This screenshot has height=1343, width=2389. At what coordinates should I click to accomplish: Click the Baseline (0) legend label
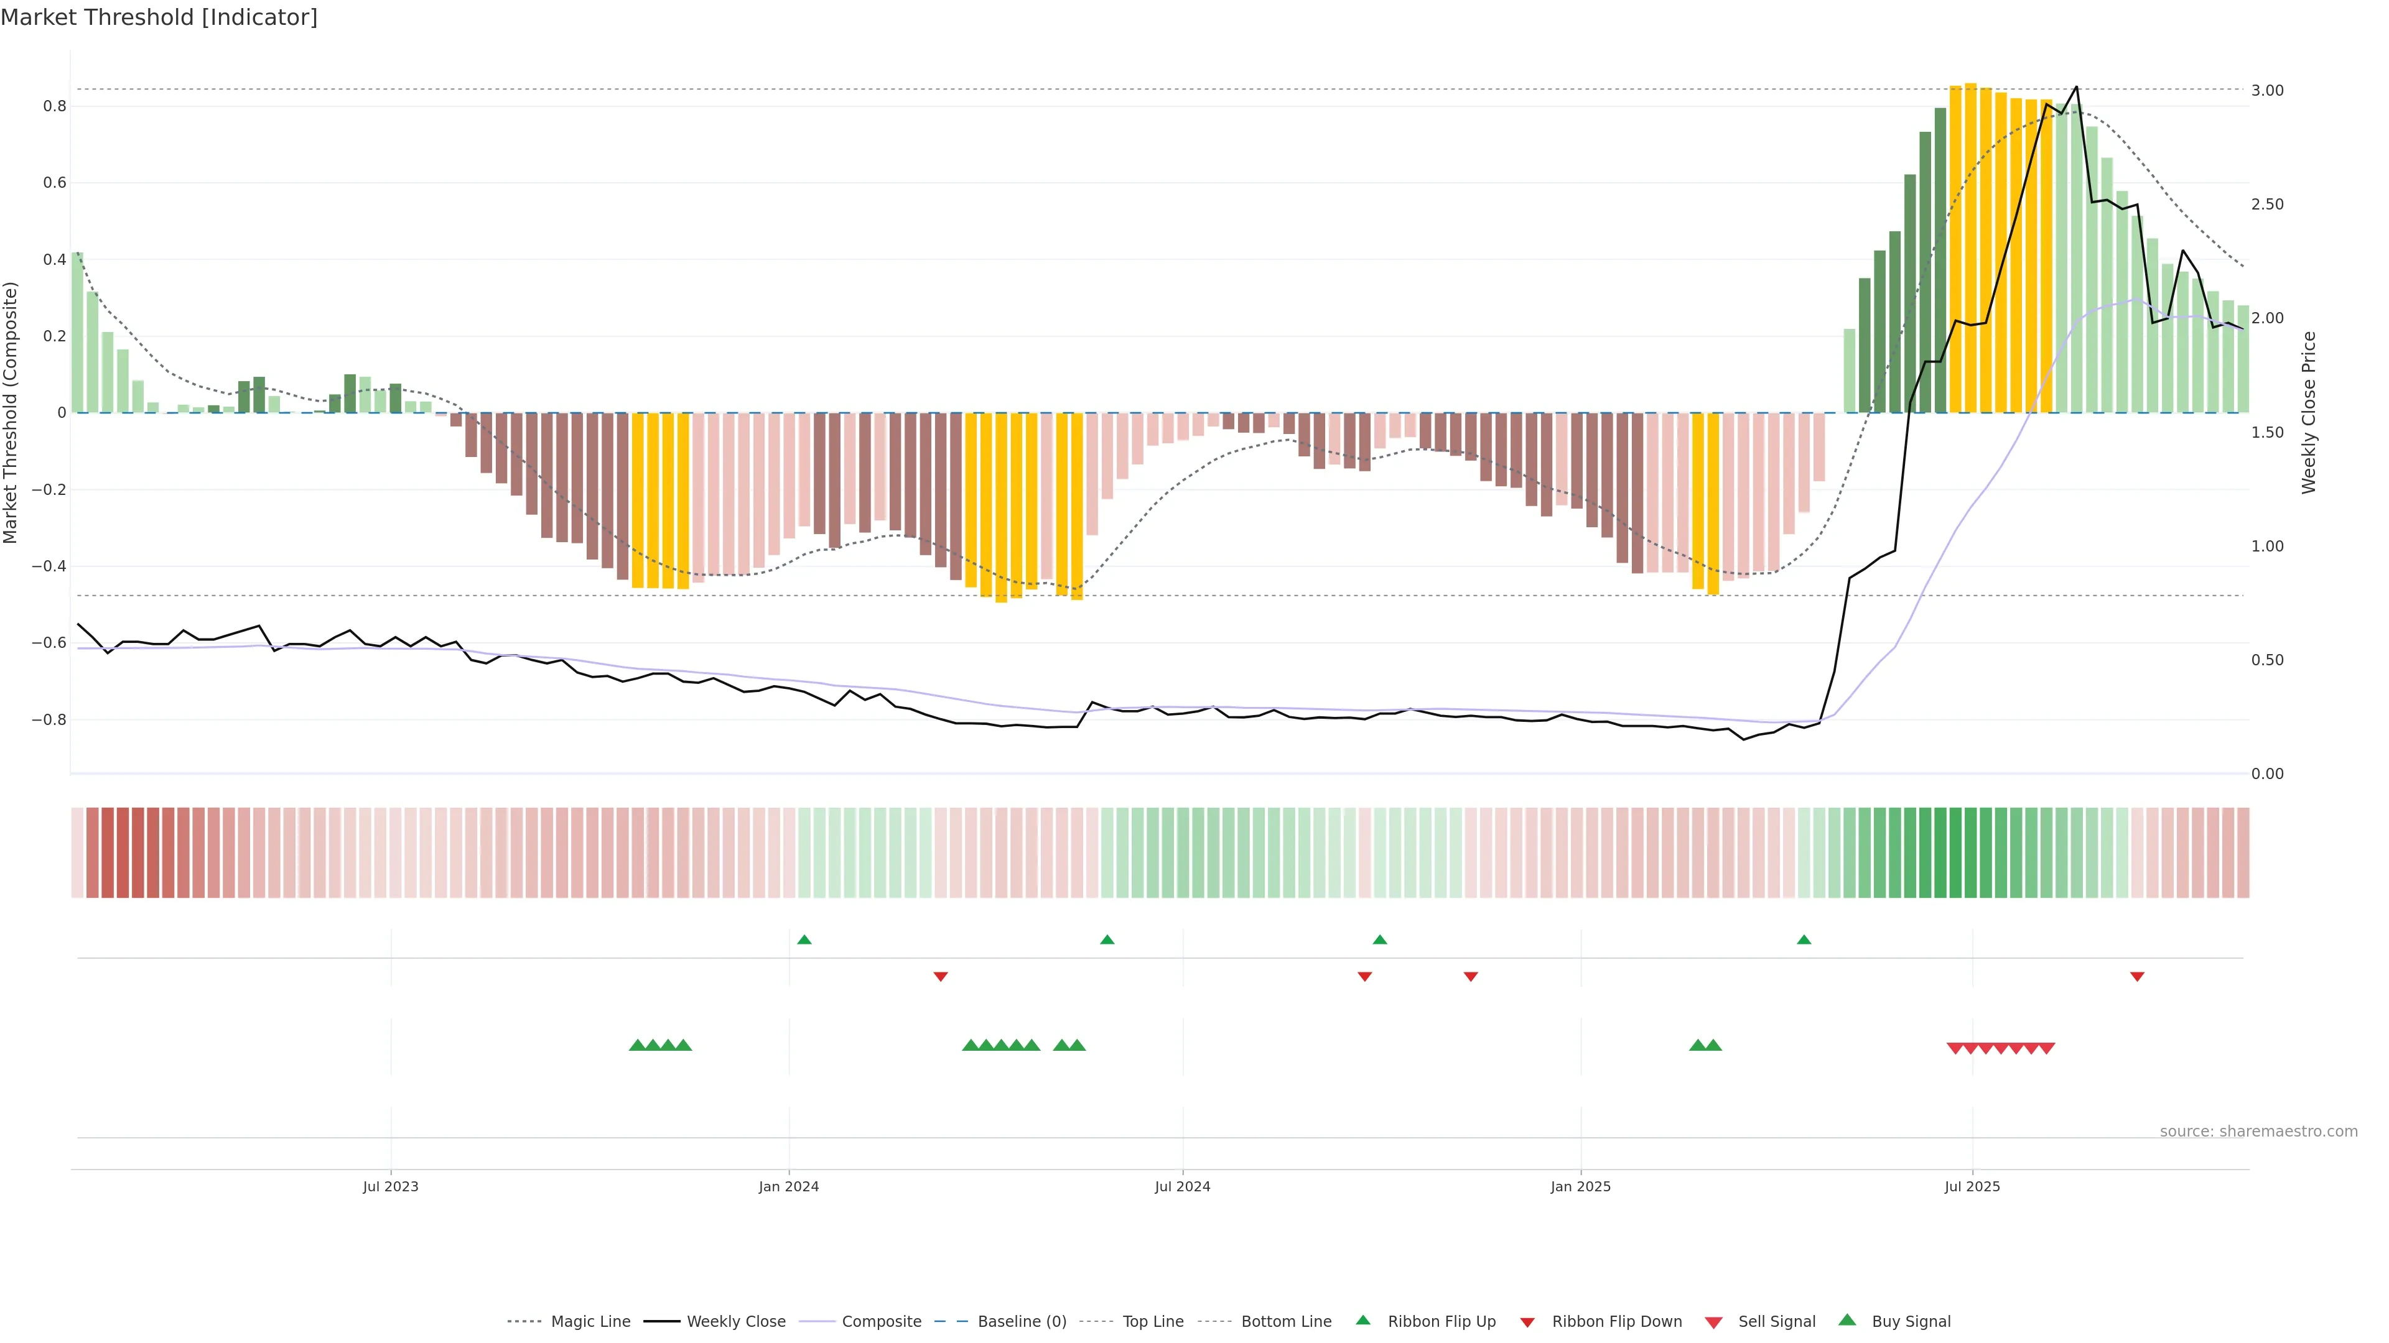(x=1022, y=1321)
